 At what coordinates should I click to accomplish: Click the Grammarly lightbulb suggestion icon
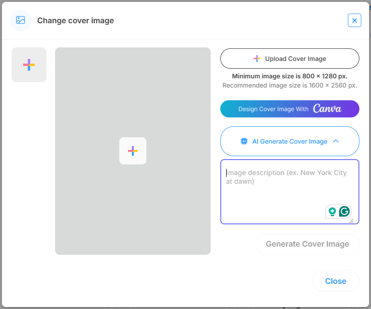[332, 211]
